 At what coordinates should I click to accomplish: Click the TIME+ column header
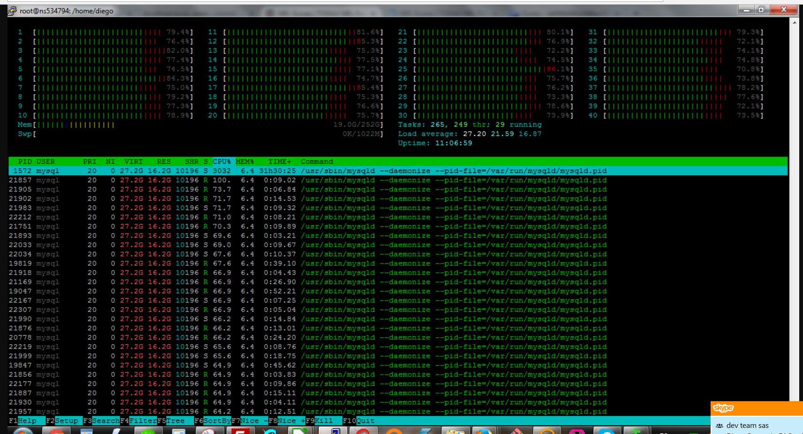click(x=280, y=162)
